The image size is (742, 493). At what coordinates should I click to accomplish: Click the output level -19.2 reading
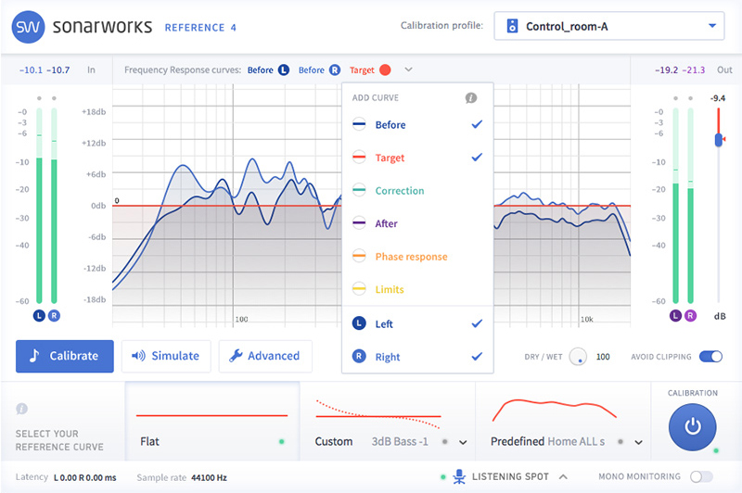point(666,70)
